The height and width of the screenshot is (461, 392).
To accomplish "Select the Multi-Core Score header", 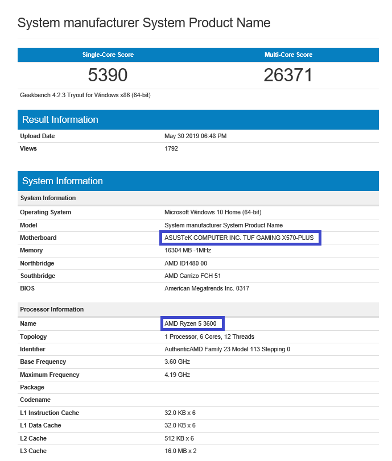I will 288,55.
